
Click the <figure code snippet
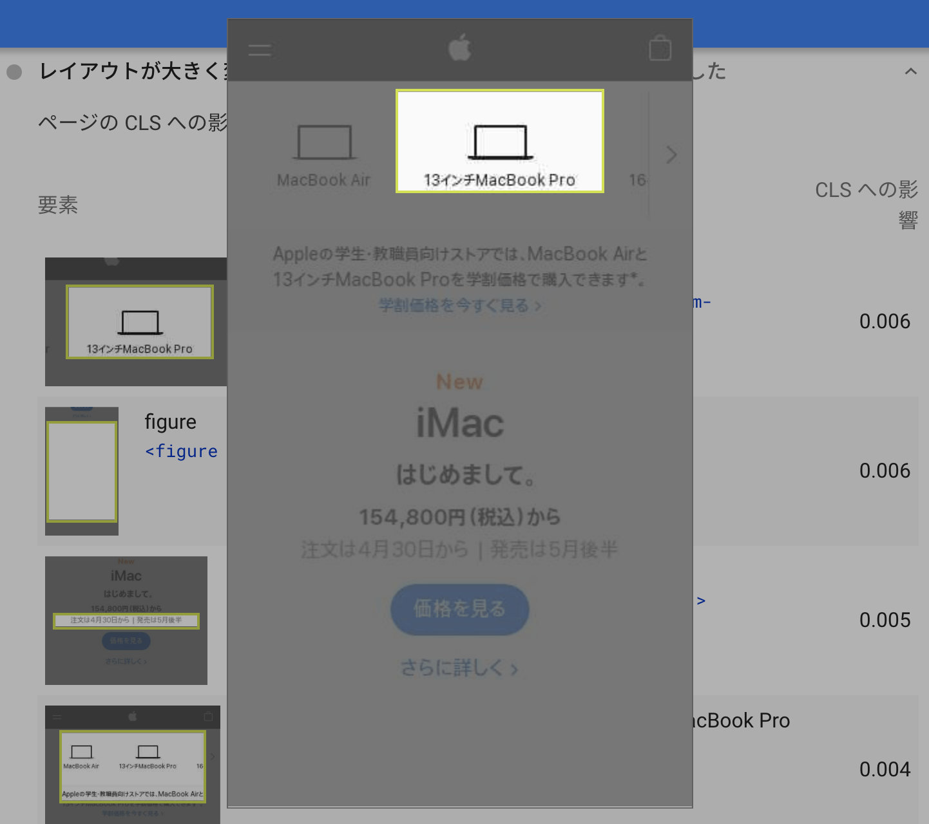pos(182,451)
